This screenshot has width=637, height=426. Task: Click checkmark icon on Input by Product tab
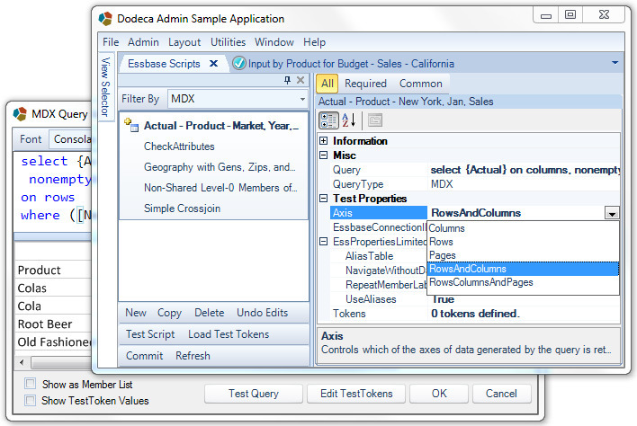pos(239,63)
